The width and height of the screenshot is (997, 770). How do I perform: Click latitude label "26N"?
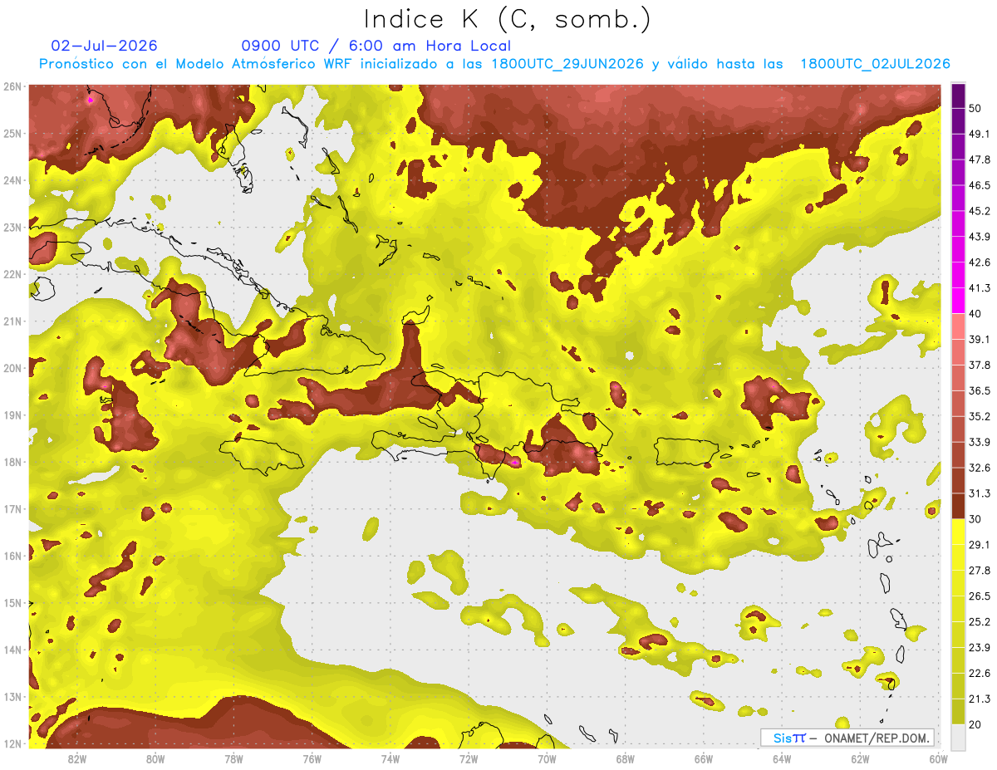(12, 86)
